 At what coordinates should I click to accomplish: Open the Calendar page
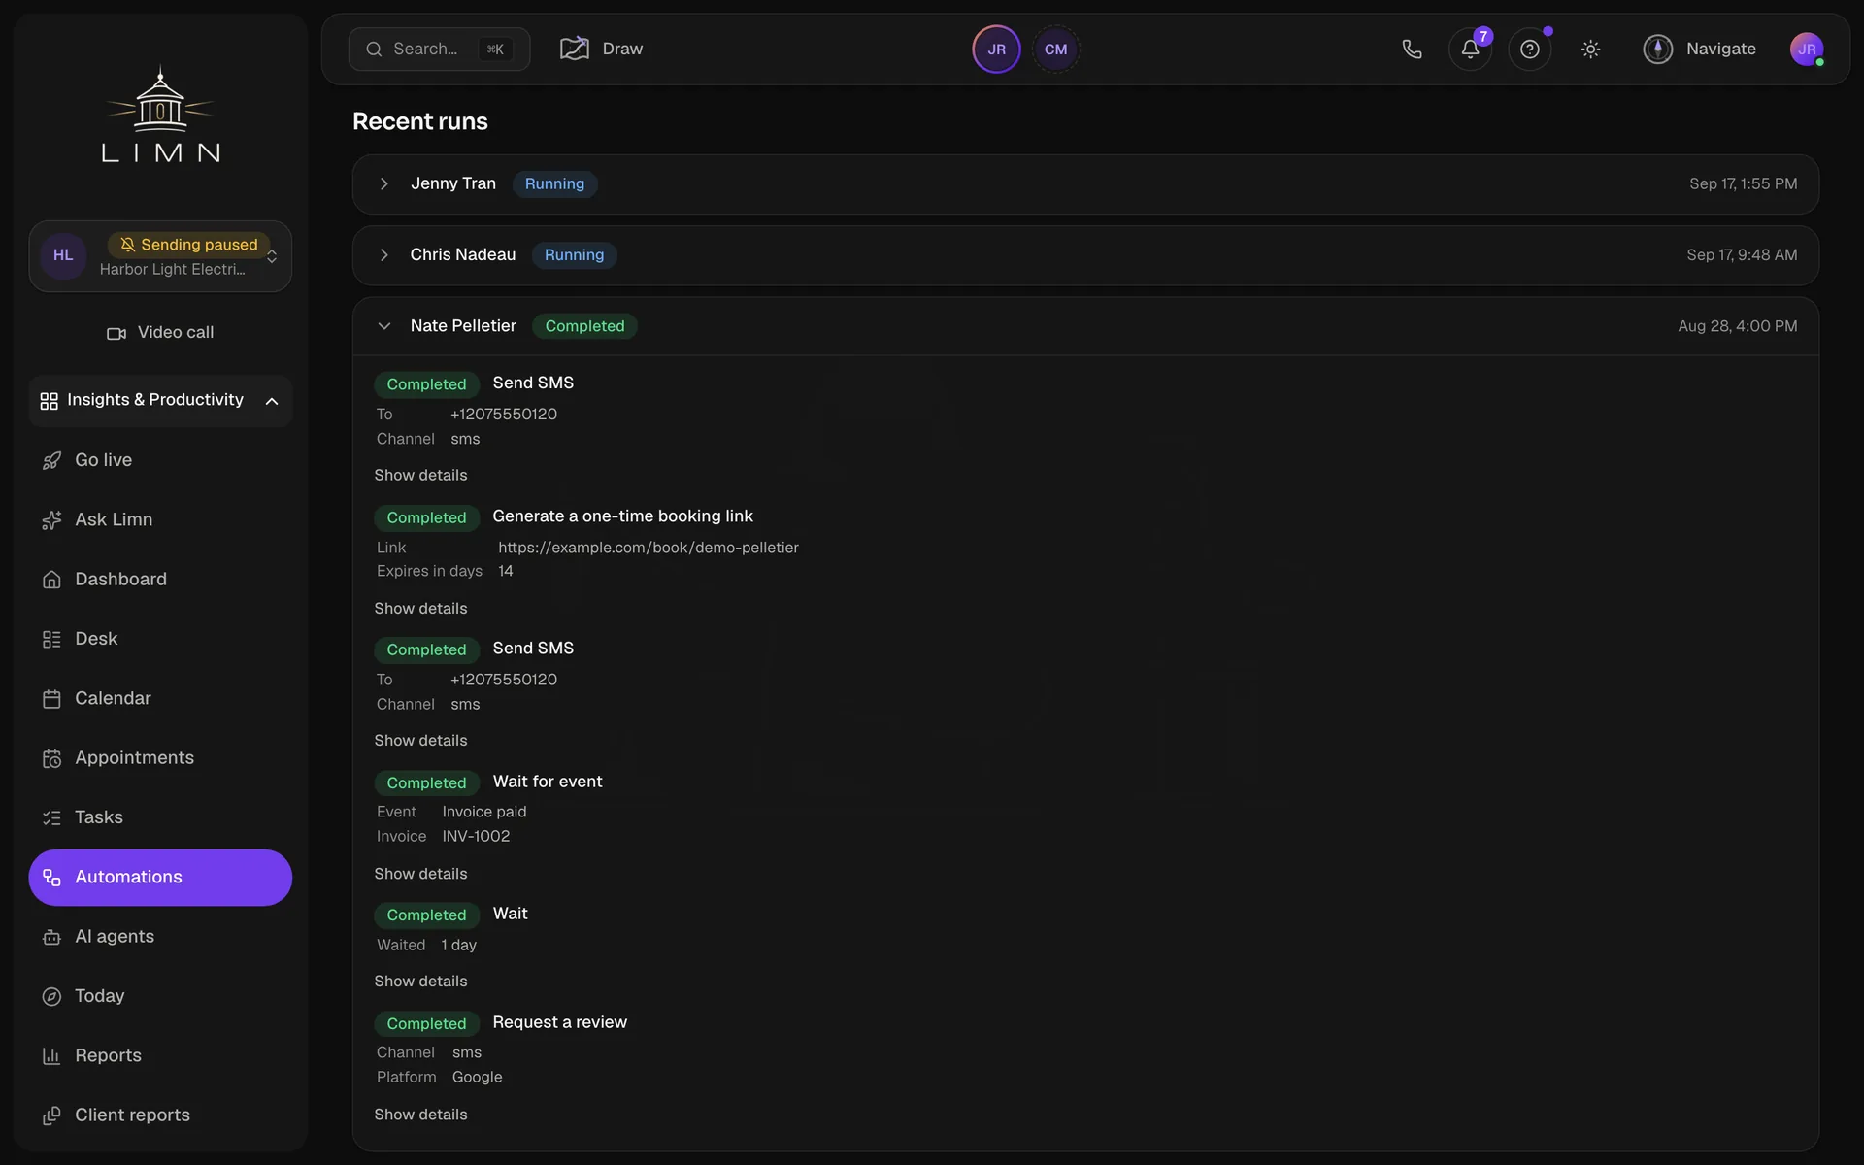pyautogui.click(x=160, y=698)
